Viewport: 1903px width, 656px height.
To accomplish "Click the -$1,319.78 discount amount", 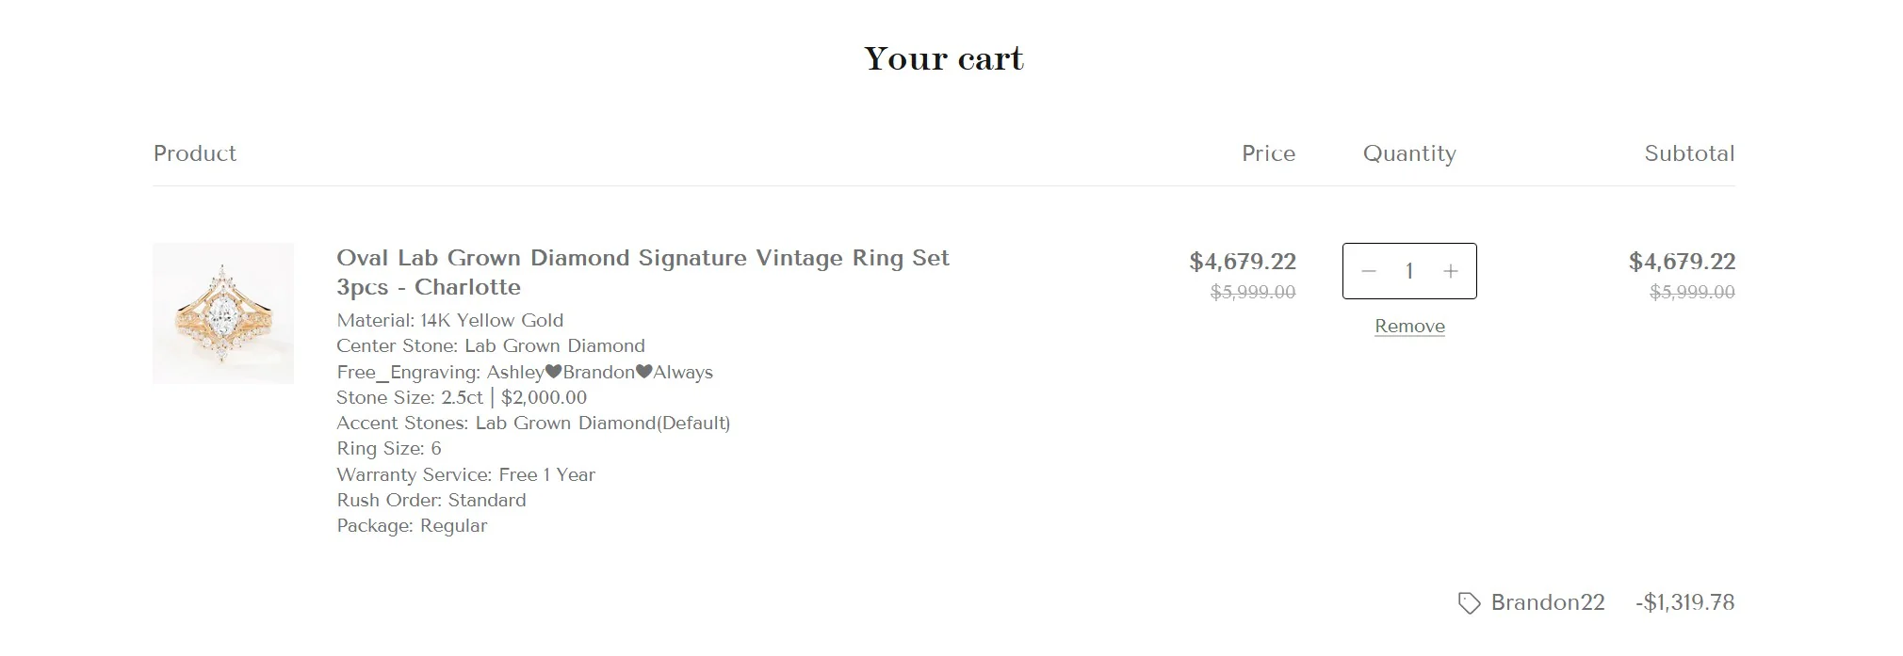I will tap(1685, 602).
